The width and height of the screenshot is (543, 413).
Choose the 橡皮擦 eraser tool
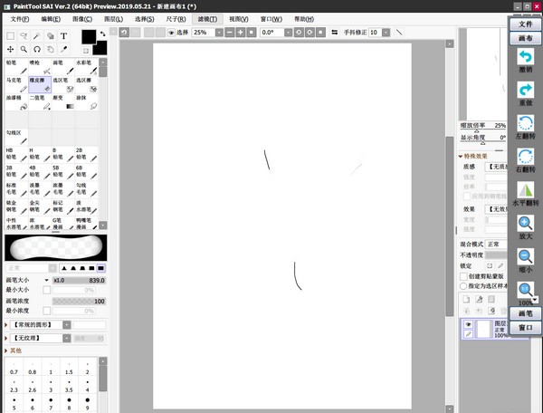(x=40, y=84)
